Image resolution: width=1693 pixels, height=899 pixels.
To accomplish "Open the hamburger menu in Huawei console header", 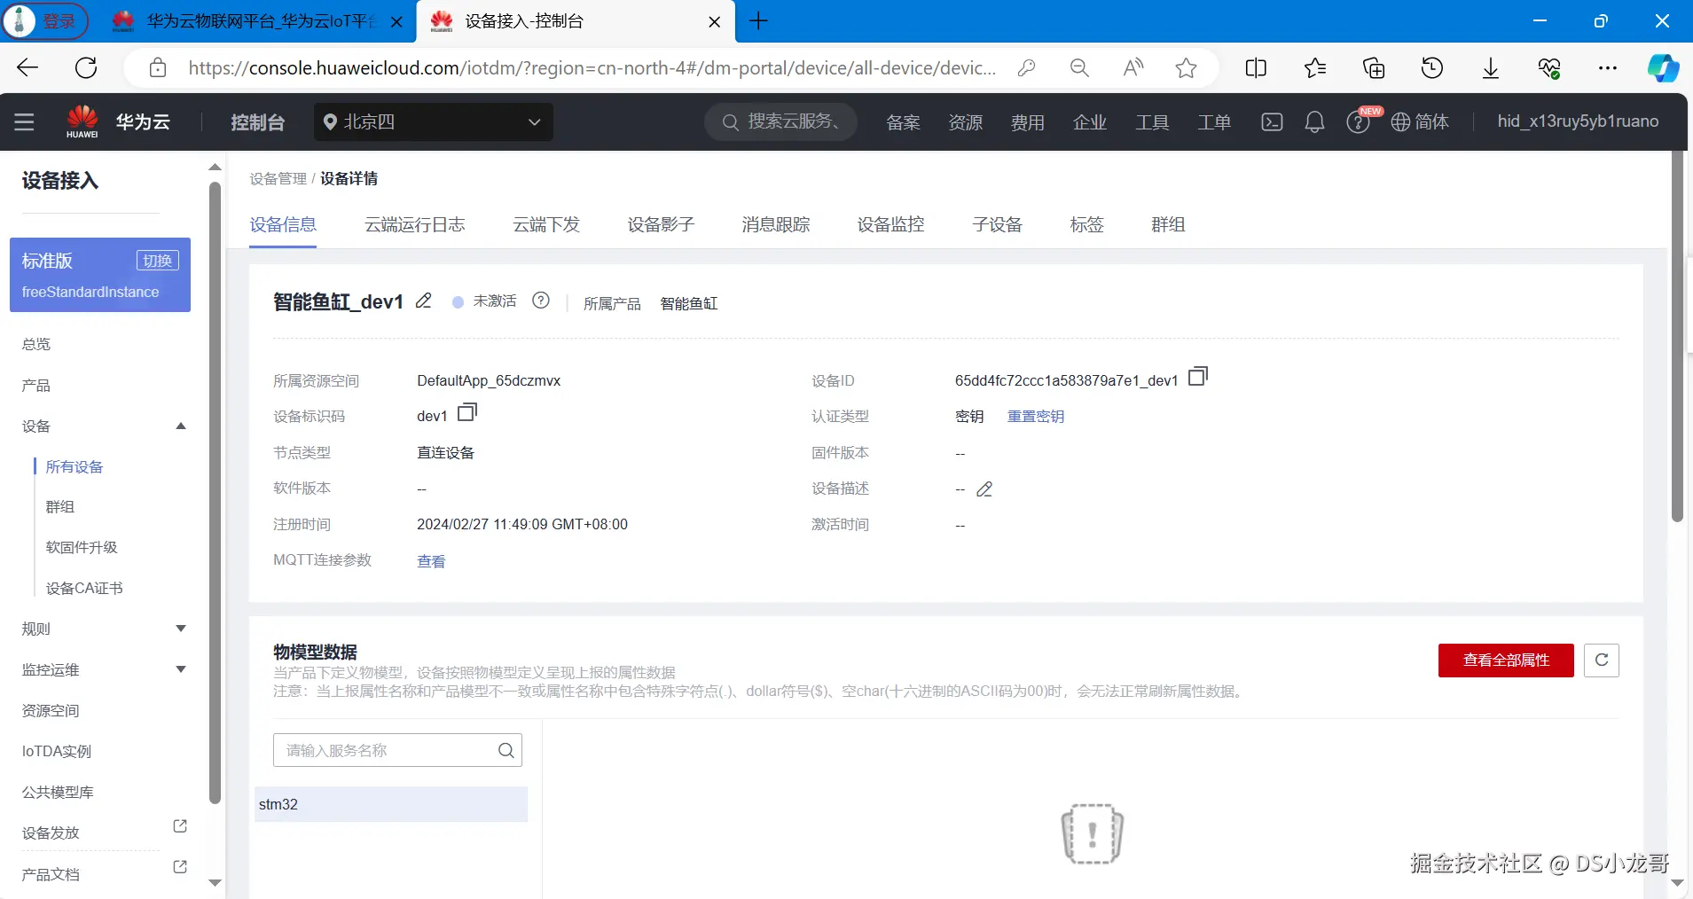I will [24, 122].
